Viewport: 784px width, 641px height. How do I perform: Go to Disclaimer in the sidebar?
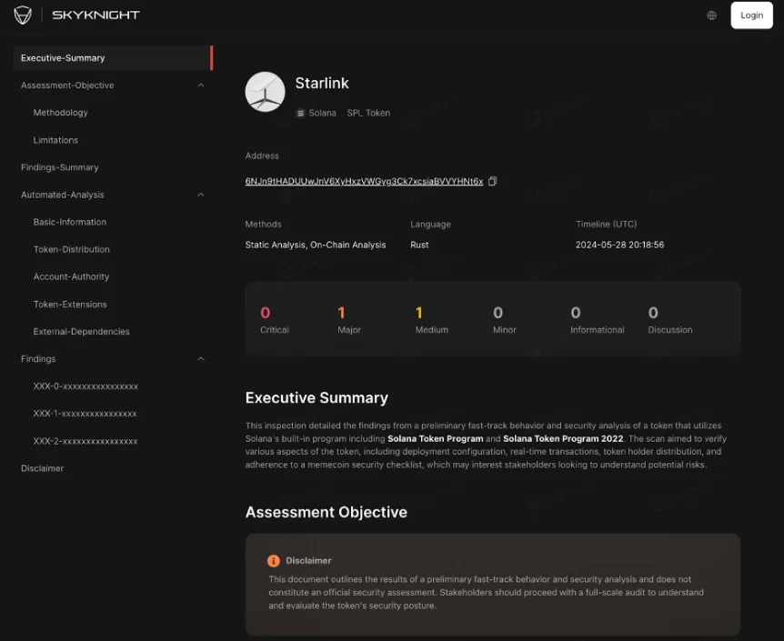42,468
